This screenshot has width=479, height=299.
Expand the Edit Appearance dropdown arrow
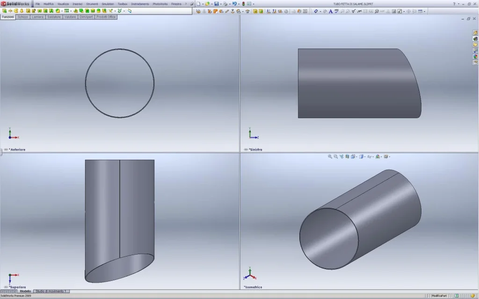pyautogui.click(x=381, y=157)
